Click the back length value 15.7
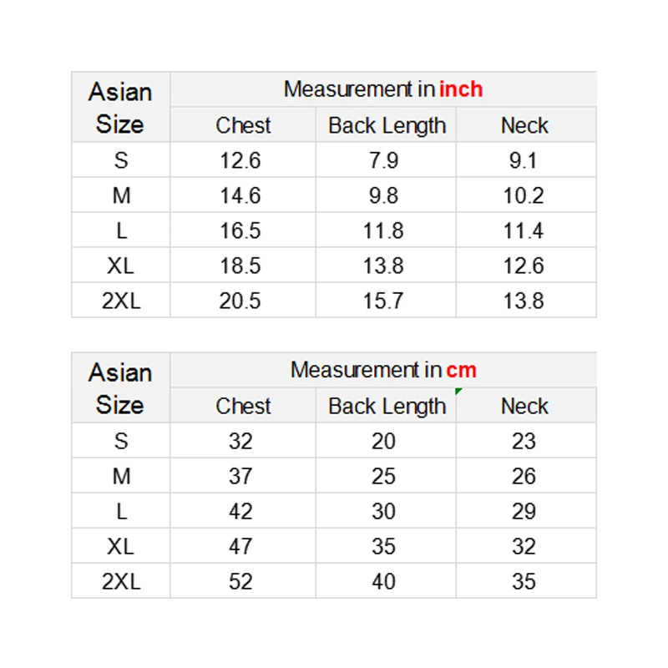The height and width of the screenshot is (668, 668). 383,301
